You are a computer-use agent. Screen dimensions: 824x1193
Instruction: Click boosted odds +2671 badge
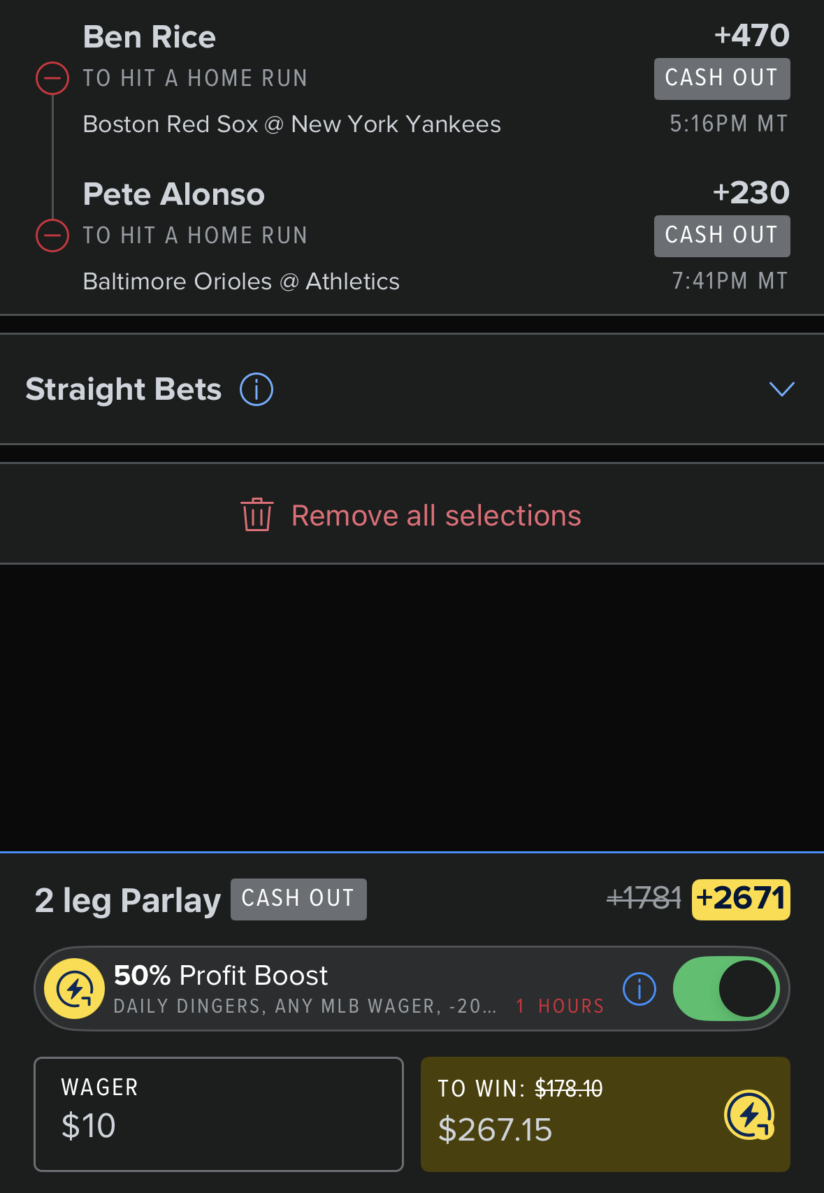point(741,899)
